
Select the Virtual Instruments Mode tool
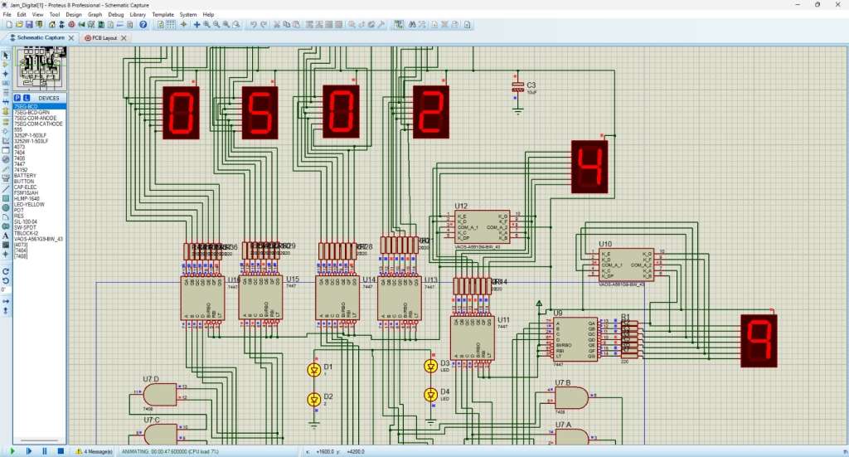coord(6,178)
